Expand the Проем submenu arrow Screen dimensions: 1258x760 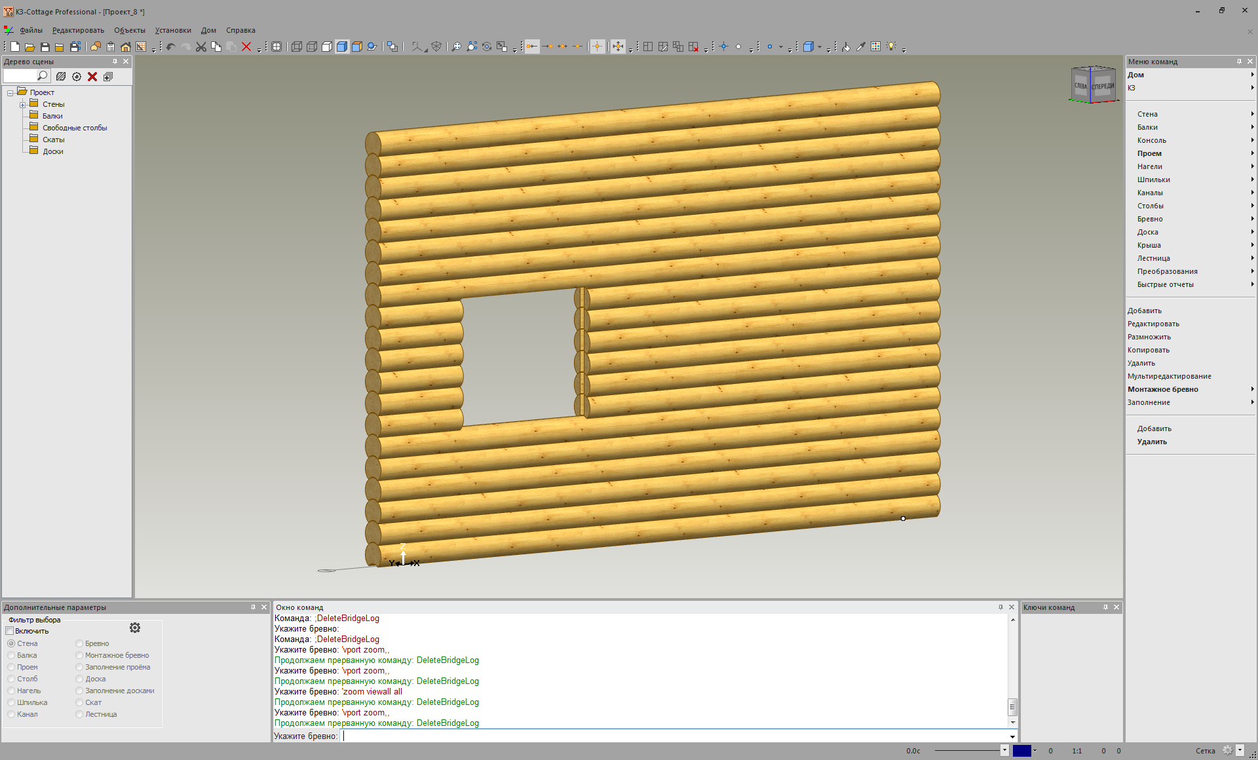click(x=1252, y=153)
